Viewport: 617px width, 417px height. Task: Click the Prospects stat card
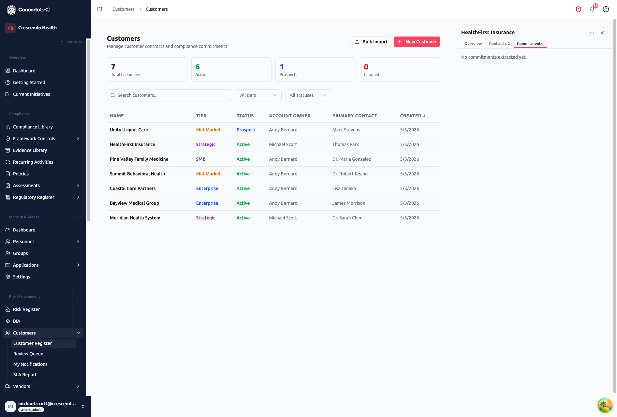coord(316,69)
